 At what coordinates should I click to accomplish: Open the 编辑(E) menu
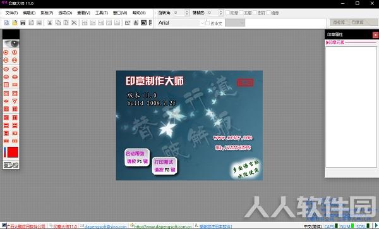[29, 13]
